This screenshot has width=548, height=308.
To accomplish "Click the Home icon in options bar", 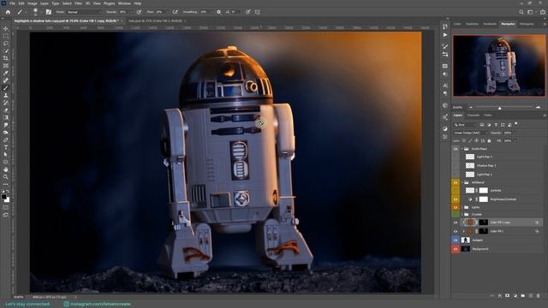I will 8,12.
